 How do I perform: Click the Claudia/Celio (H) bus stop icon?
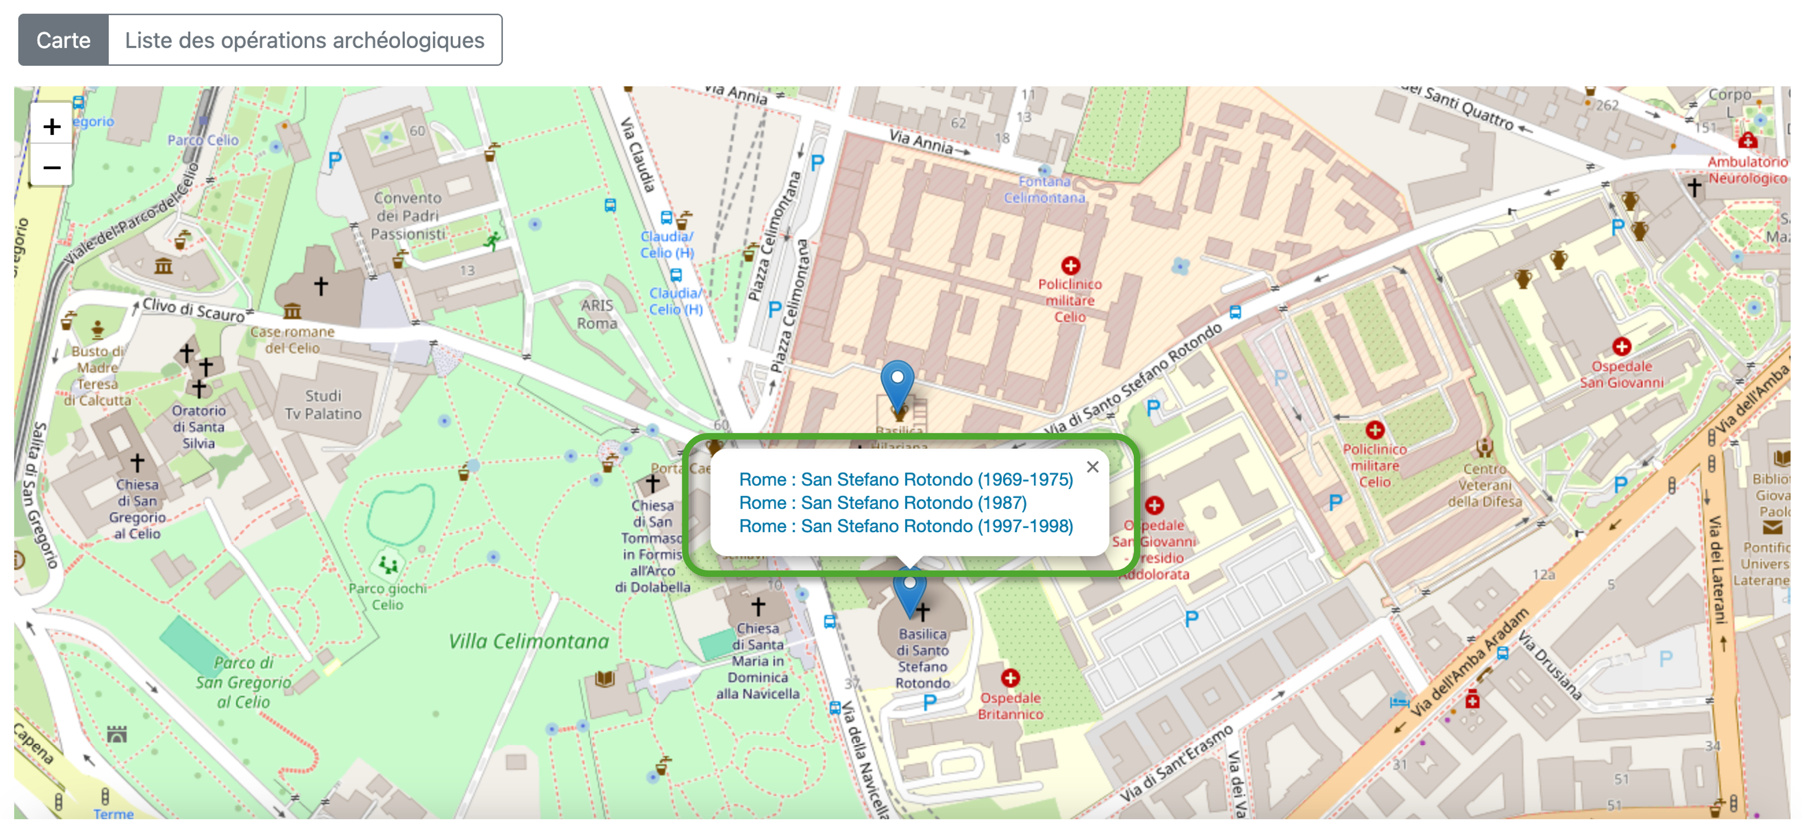[666, 218]
